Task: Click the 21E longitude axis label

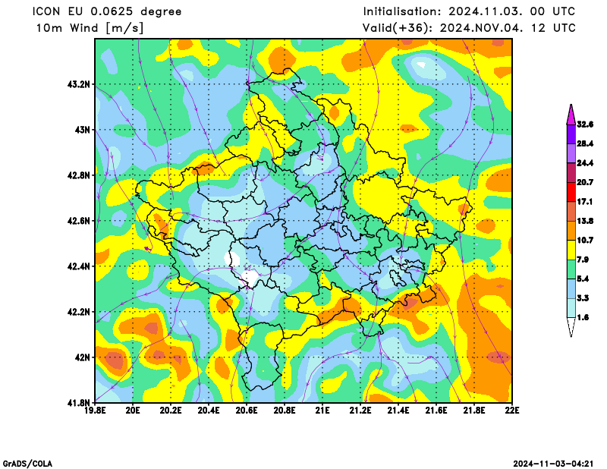Action: [322, 410]
